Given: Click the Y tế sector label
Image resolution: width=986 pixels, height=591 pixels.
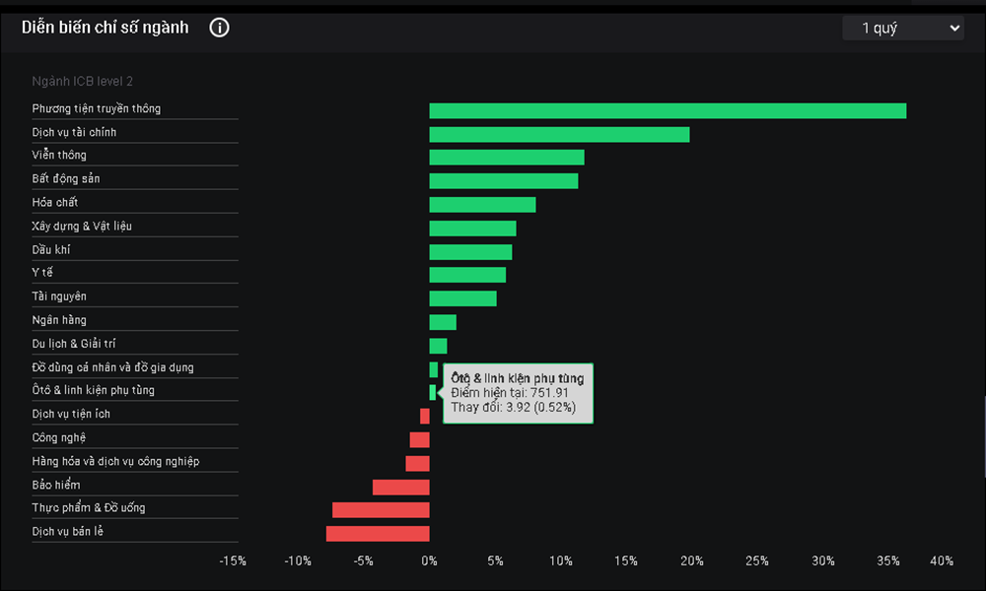Looking at the screenshot, I should [42, 273].
